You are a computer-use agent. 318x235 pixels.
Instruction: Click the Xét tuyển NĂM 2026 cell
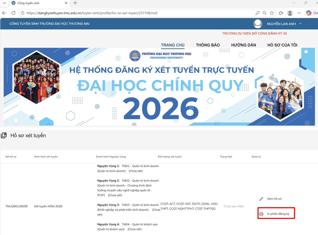point(48,206)
